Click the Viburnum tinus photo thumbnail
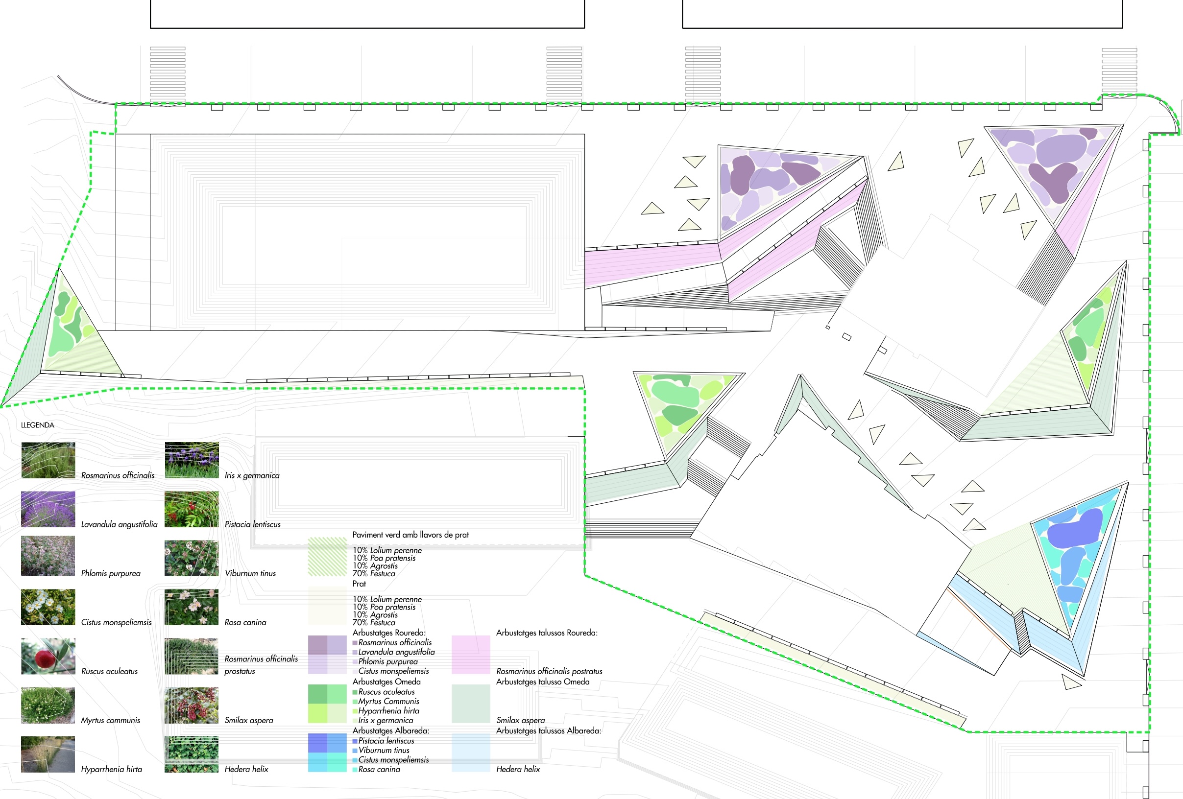Viewport: 1183px width, 799px height. click(192, 558)
